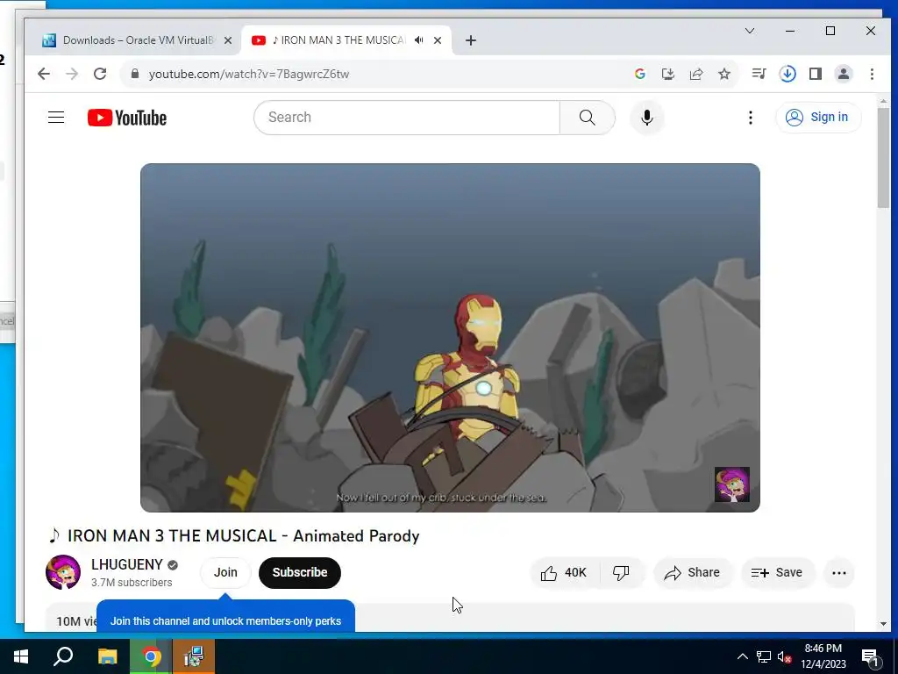Open the Chrome downloads icon
The width and height of the screenshot is (898, 674).
(x=788, y=74)
